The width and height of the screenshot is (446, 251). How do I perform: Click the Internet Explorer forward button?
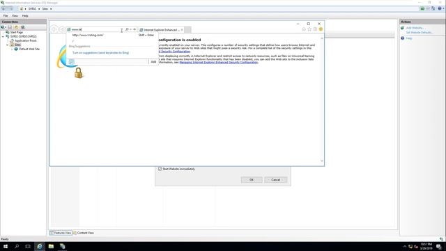[62, 29]
